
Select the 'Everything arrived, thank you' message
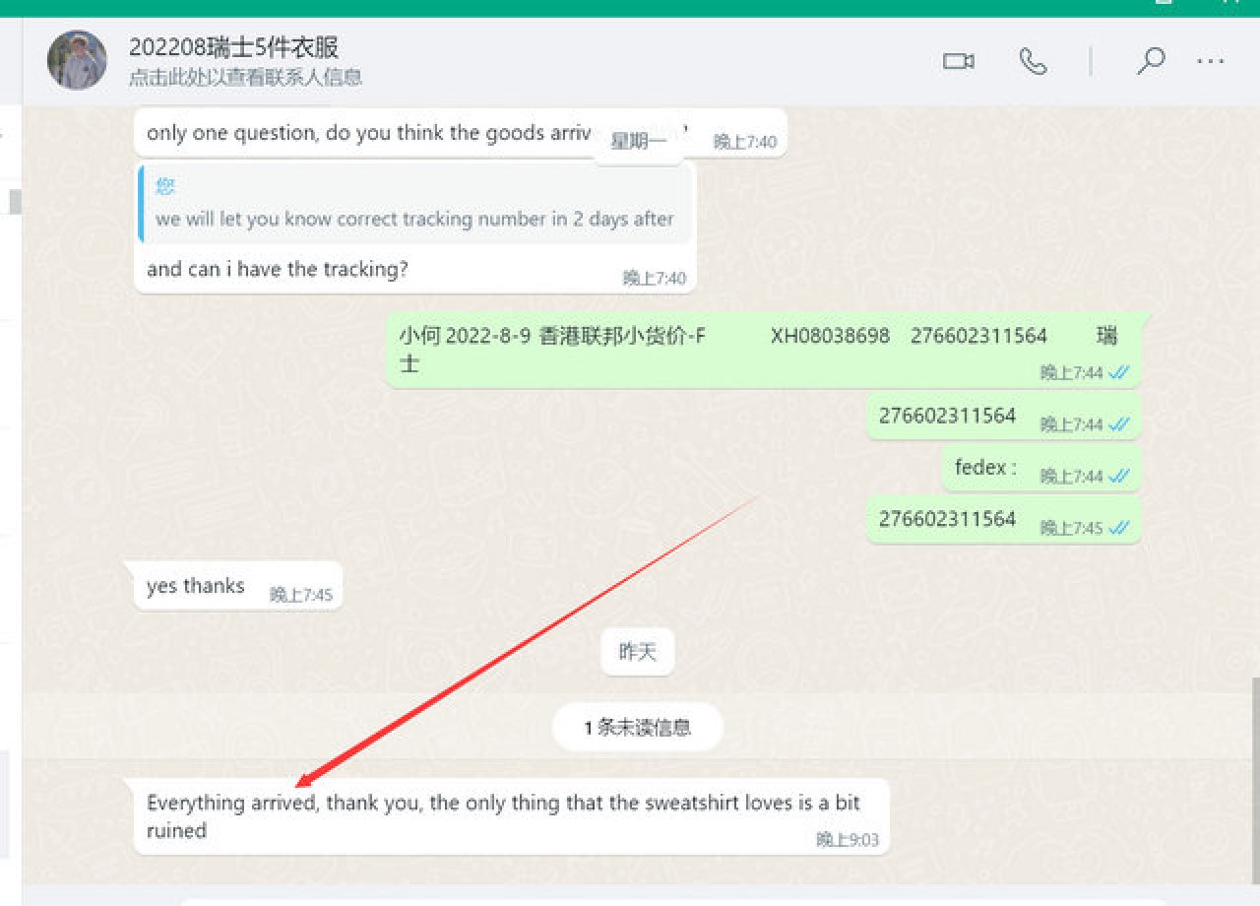502,815
